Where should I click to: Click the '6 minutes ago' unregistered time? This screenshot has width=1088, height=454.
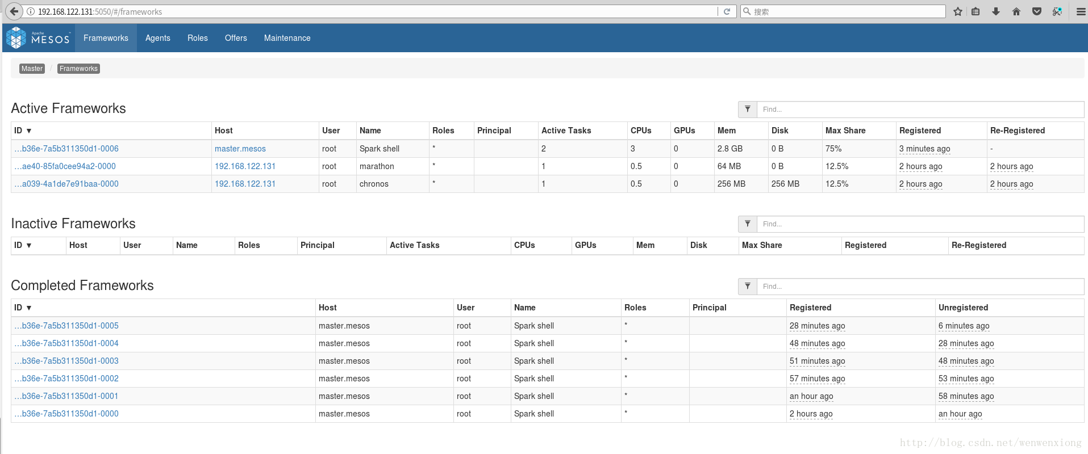pyautogui.click(x=964, y=326)
